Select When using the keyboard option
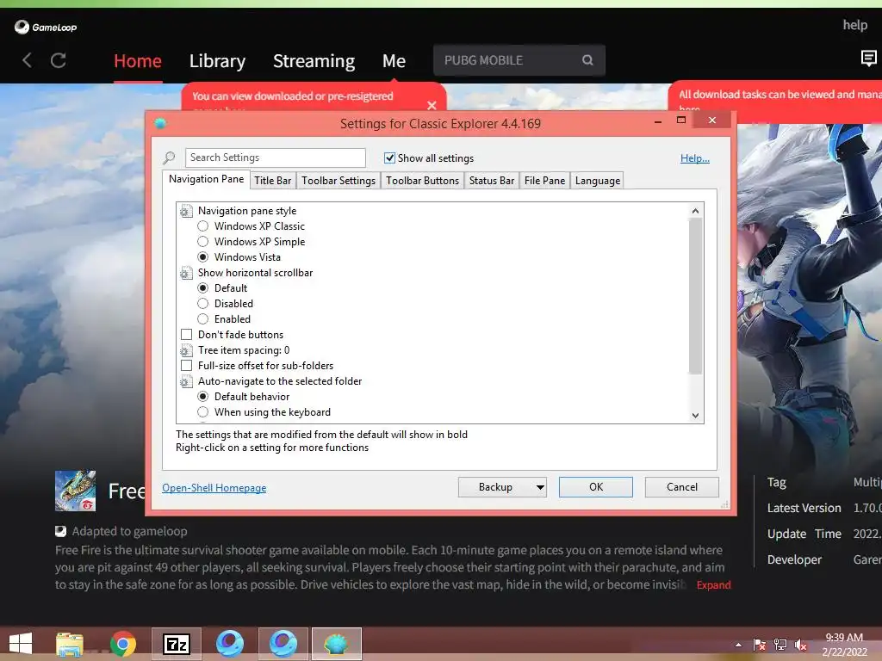 203,412
